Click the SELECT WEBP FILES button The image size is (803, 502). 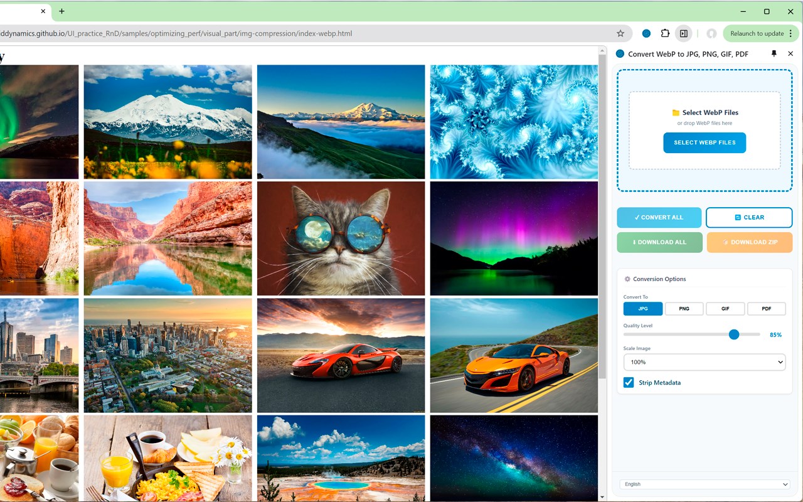[705, 142]
